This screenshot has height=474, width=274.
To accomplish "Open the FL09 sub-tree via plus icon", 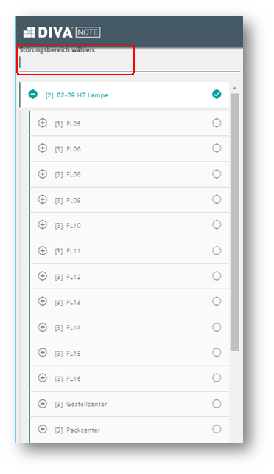I will pyautogui.click(x=43, y=199).
